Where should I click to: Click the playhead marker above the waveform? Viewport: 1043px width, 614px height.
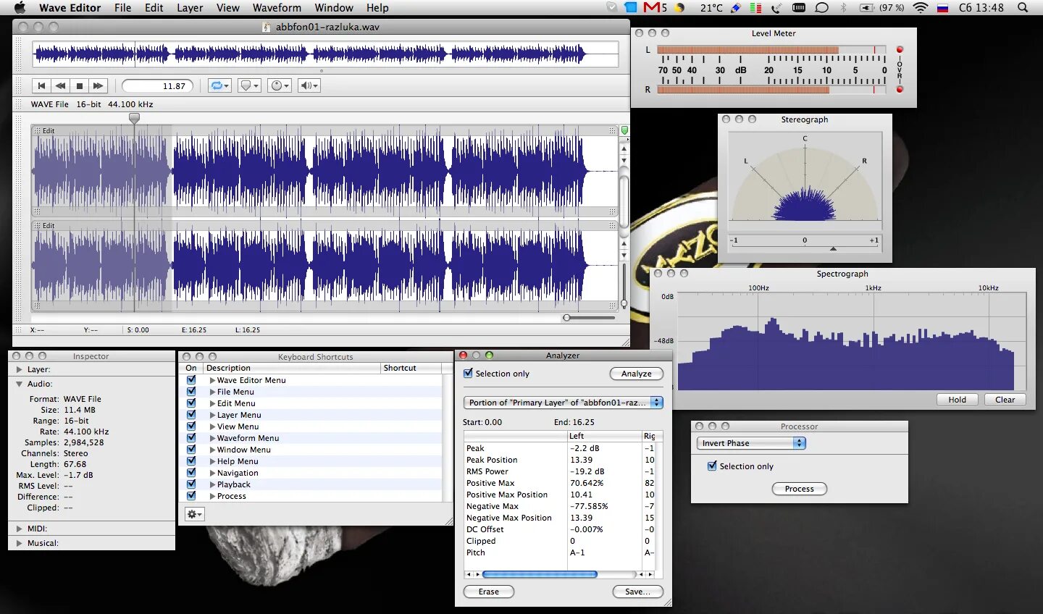tap(134, 117)
